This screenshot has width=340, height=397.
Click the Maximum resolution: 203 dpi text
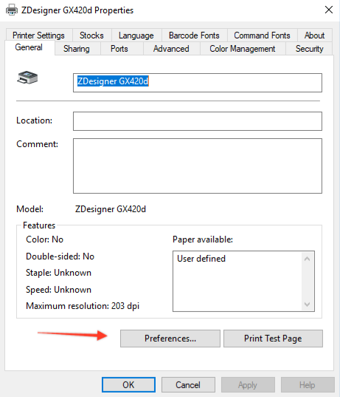tap(83, 306)
